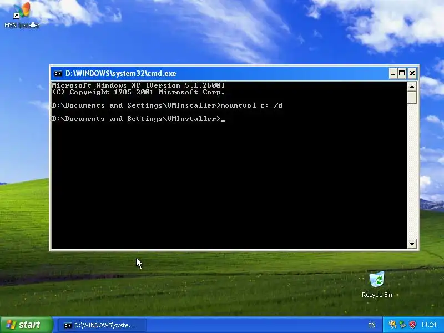This screenshot has width=444, height=333.
Task: Open the EN language bar indicator
Action: (371, 325)
